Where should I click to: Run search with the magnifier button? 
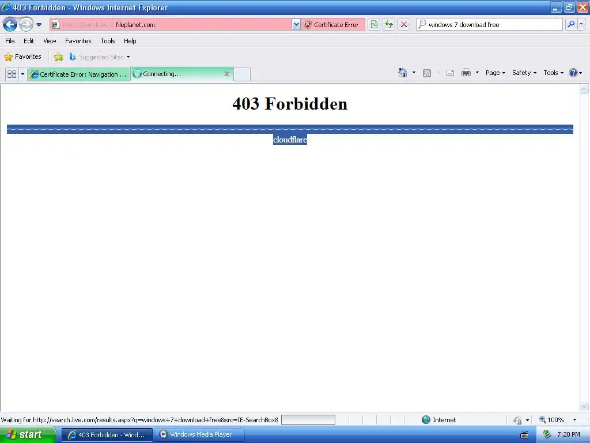click(571, 25)
